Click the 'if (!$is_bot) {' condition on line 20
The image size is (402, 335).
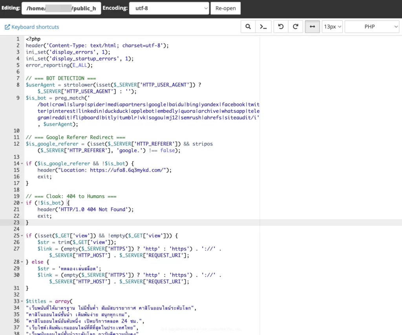[48, 203]
